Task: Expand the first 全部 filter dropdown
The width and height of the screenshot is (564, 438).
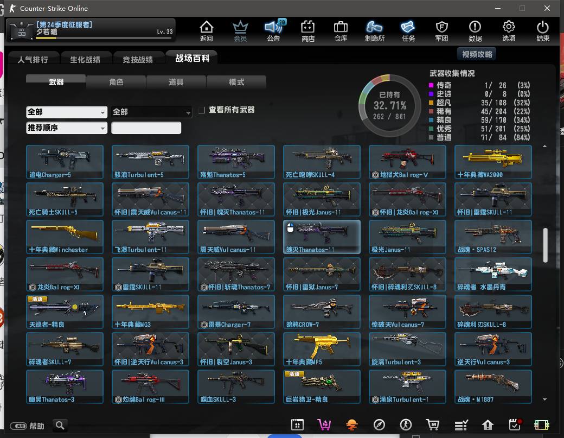Action: [x=66, y=112]
